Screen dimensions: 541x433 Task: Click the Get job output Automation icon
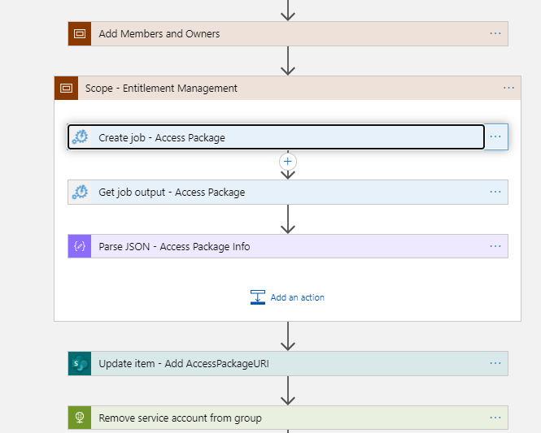tap(80, 192)
